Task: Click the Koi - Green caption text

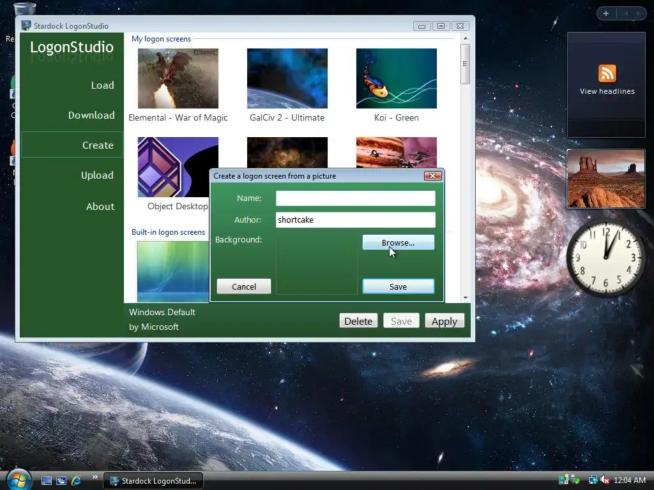Action: (396, 117)
